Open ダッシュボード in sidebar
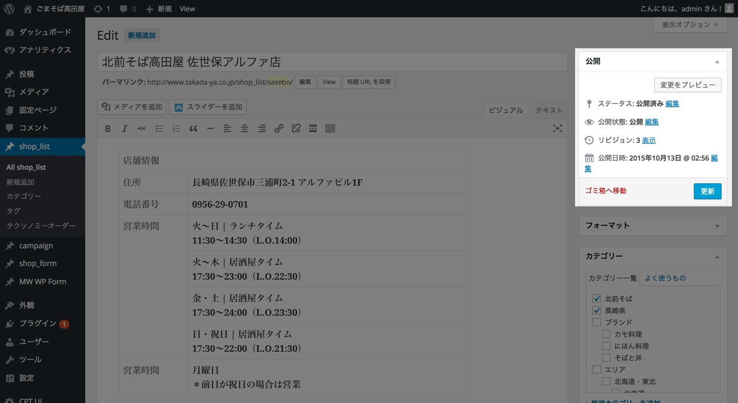The width and height of the screenshot is (738, 403). (43, 32)
